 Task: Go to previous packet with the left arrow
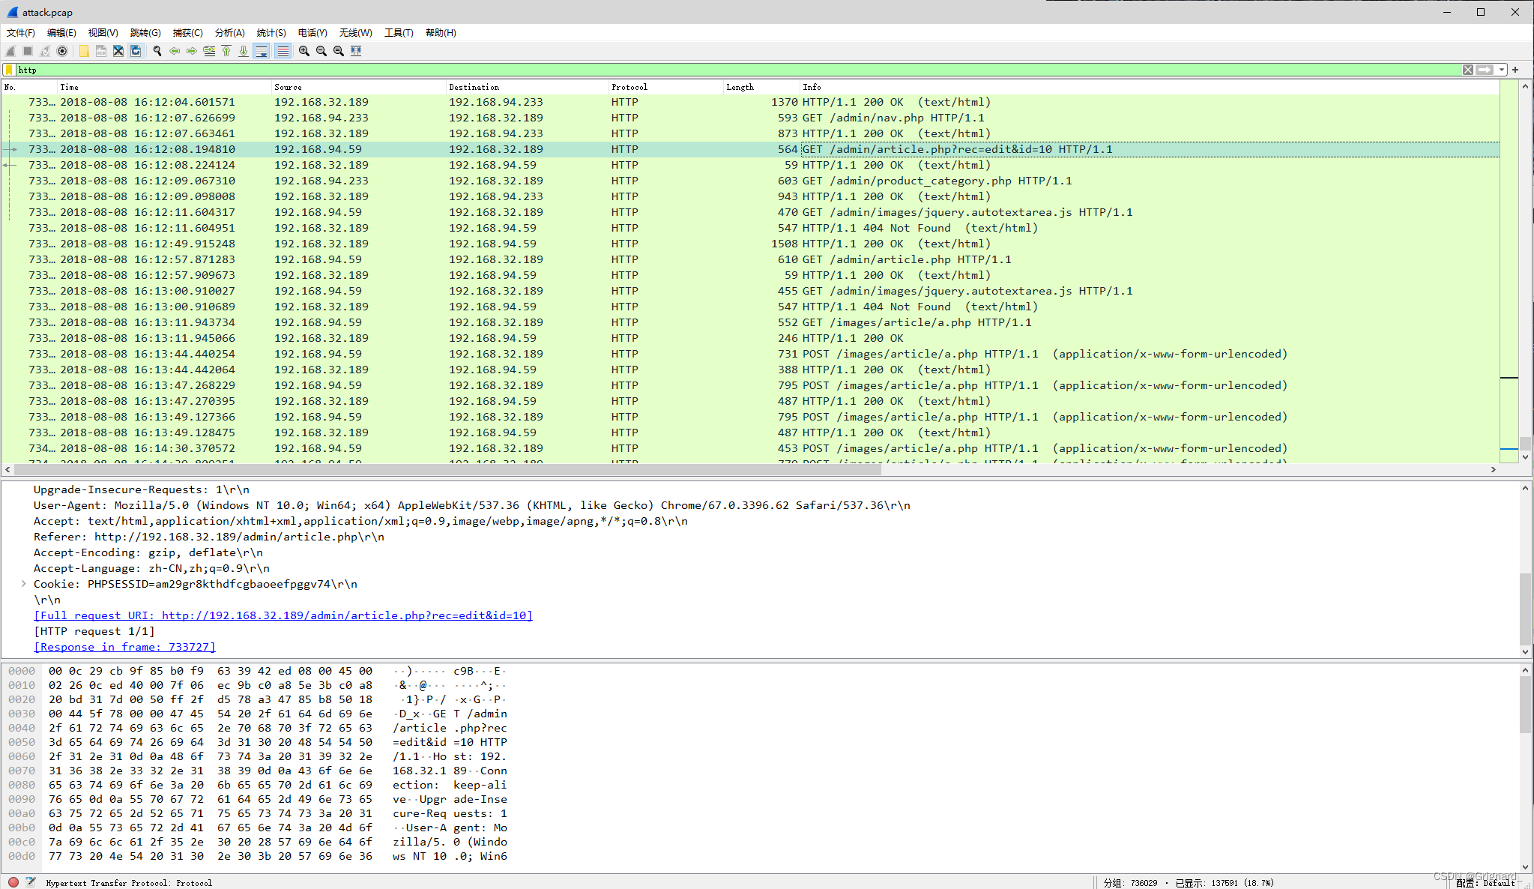[175, 51]
